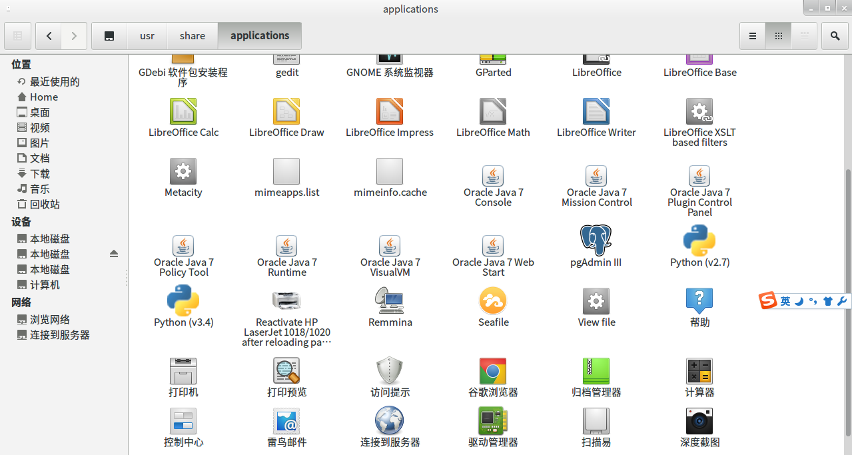Select the Python (v3.4) icon
The image size is (852, 455).
pos(183,300)
